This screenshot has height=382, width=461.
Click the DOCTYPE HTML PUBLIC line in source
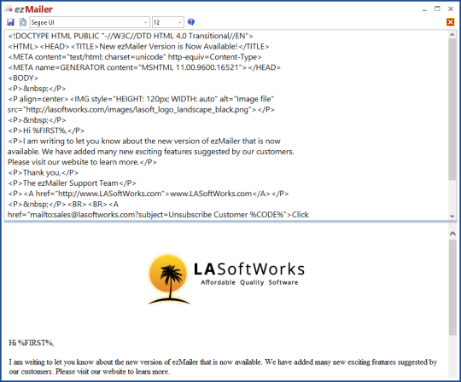[131, 36]
